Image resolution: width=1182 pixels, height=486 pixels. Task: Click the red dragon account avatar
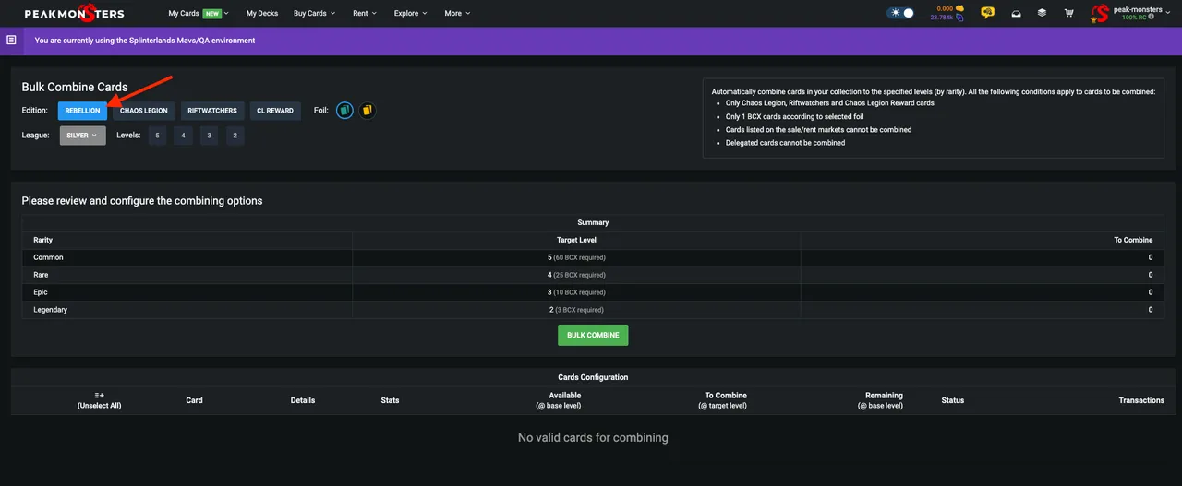(x=1099, y=13)
